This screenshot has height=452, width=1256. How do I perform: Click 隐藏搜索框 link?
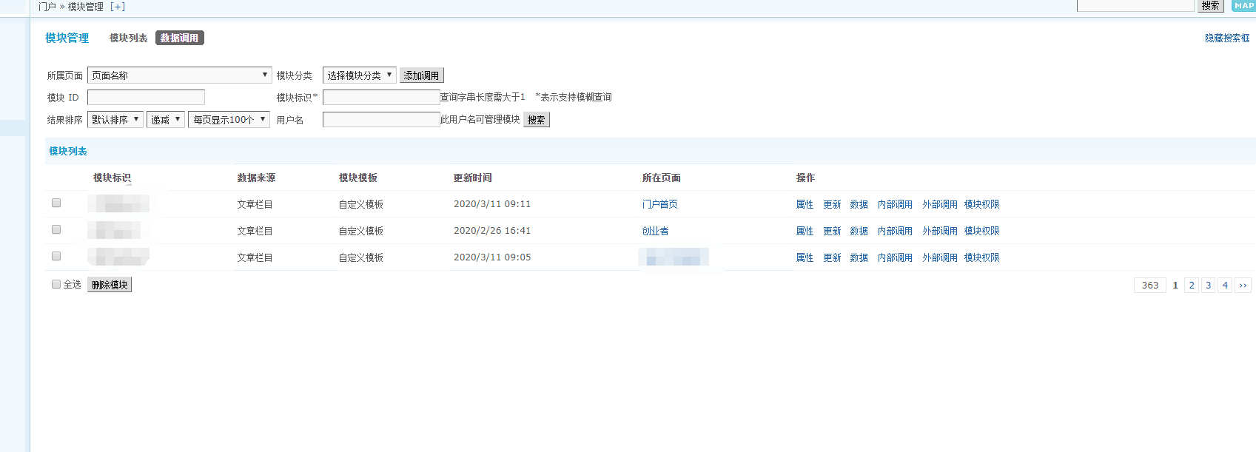coord(1226,38)
